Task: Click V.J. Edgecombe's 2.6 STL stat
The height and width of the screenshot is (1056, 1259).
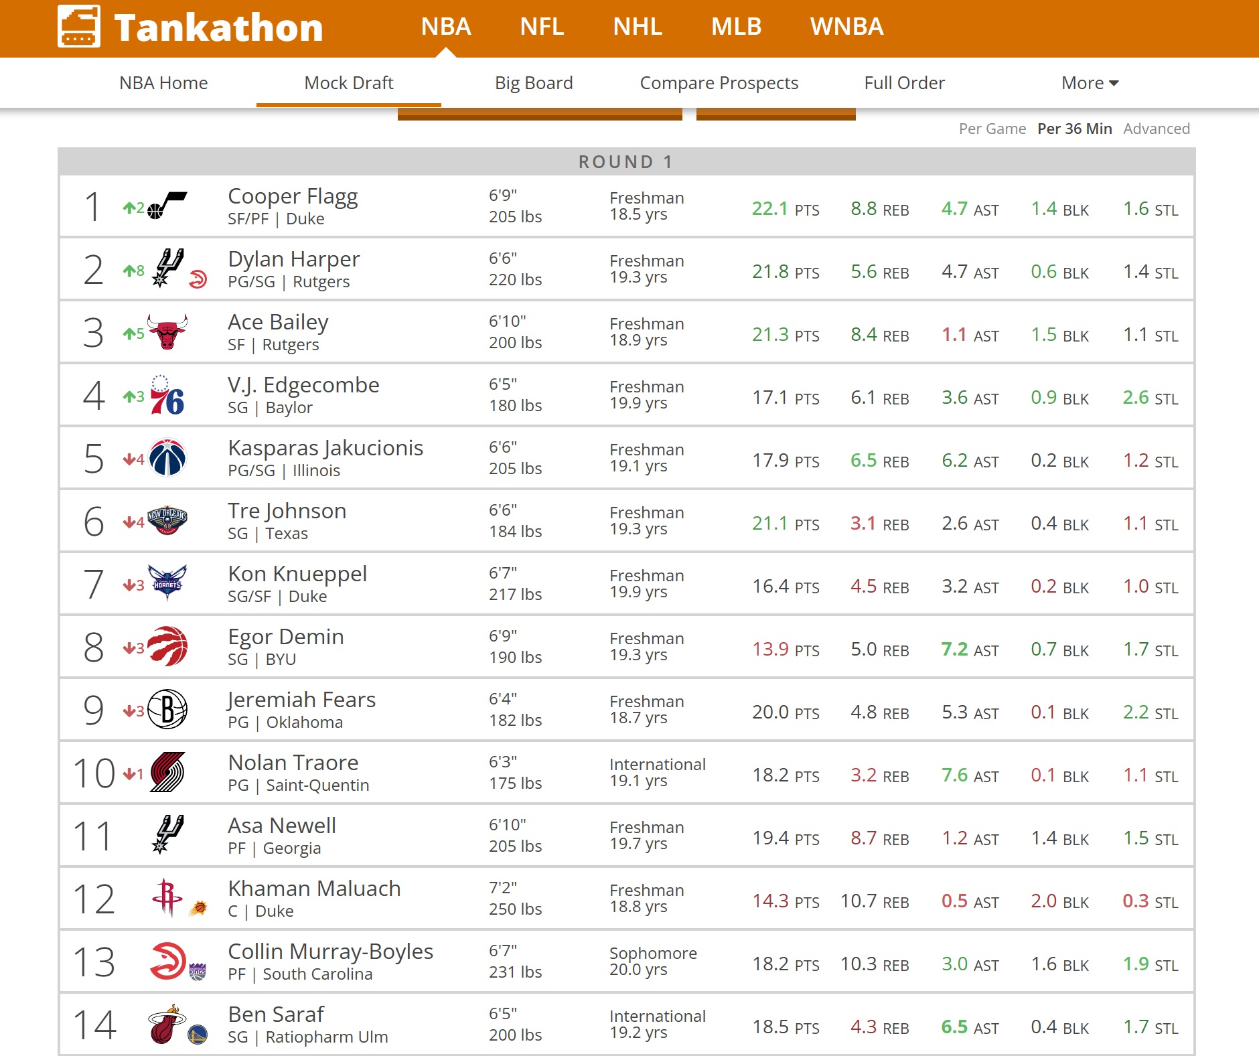Action: pos(1151,398)
